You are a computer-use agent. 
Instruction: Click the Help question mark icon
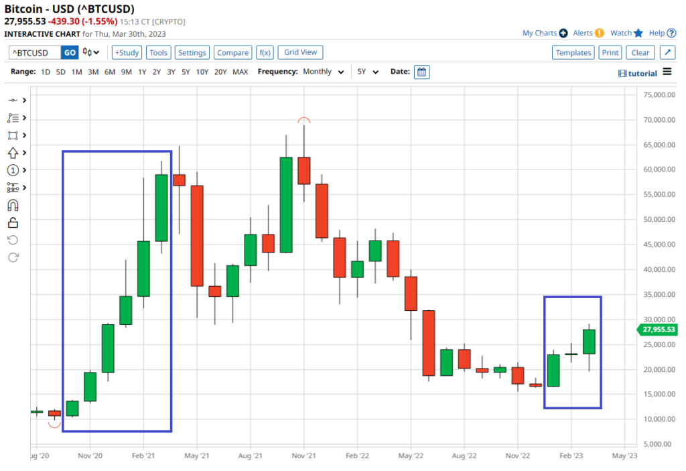pyautogui.click(x=671, y=33)
